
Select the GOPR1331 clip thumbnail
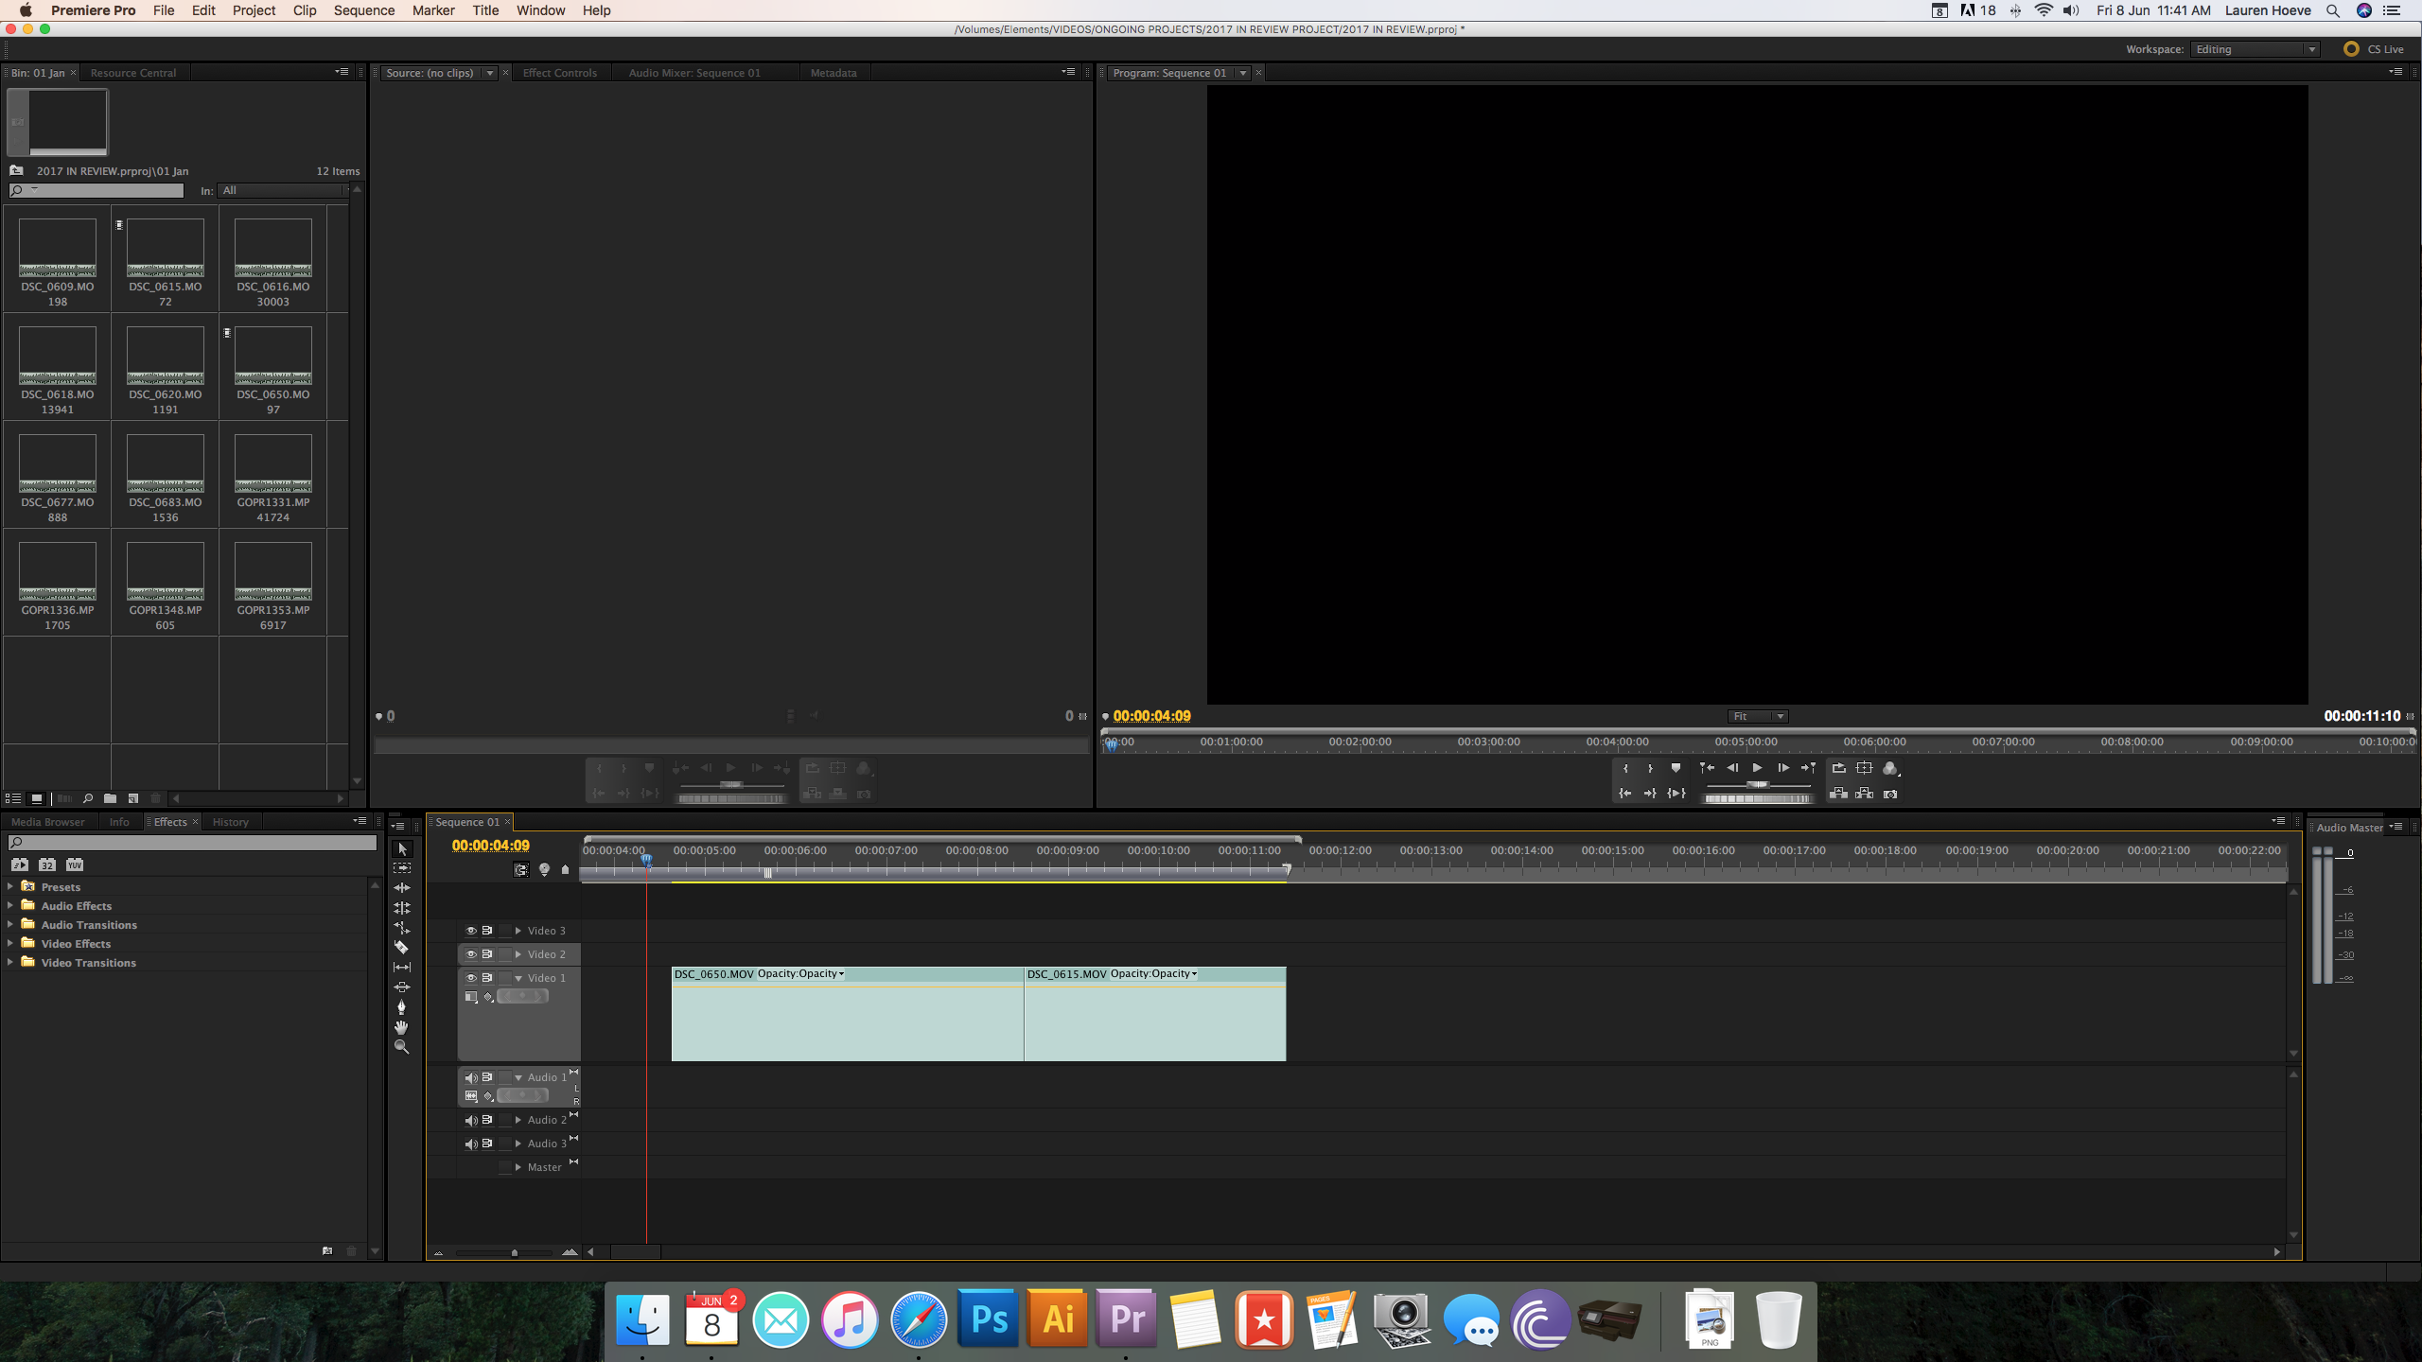[x=272, y=464]
